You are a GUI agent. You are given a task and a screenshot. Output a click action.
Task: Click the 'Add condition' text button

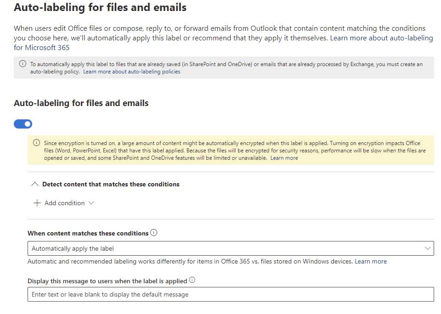[64, 203]
